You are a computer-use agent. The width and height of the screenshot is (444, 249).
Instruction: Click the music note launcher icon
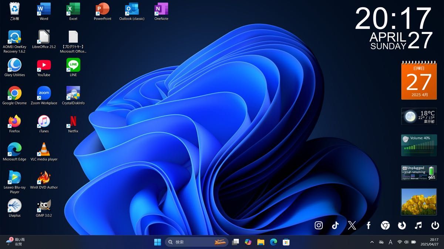pos(418,225)
